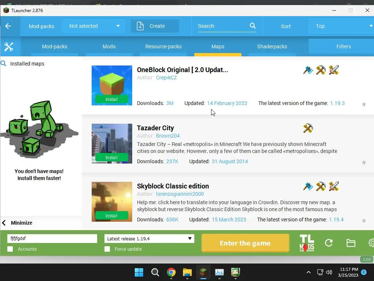Open the game folder icon
This screenshot has height=281, width=374.
coord(351,243)
